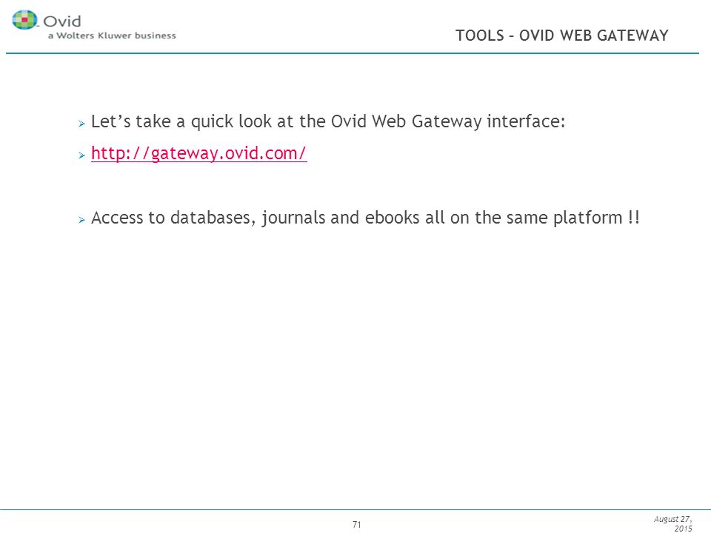Open the http://gateway.ovid.com/ link
Viewport: 711px width, 533px height.
(198, 153)
